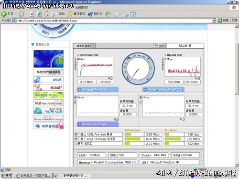
Task: Click the 518 kbps average upload value
Action: click(193, 135)
